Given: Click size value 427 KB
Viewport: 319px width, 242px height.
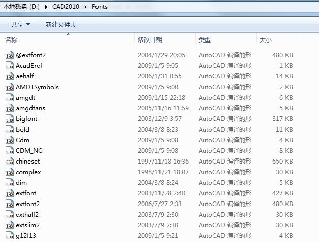Looking at the screenshot, I should [282, 193].
